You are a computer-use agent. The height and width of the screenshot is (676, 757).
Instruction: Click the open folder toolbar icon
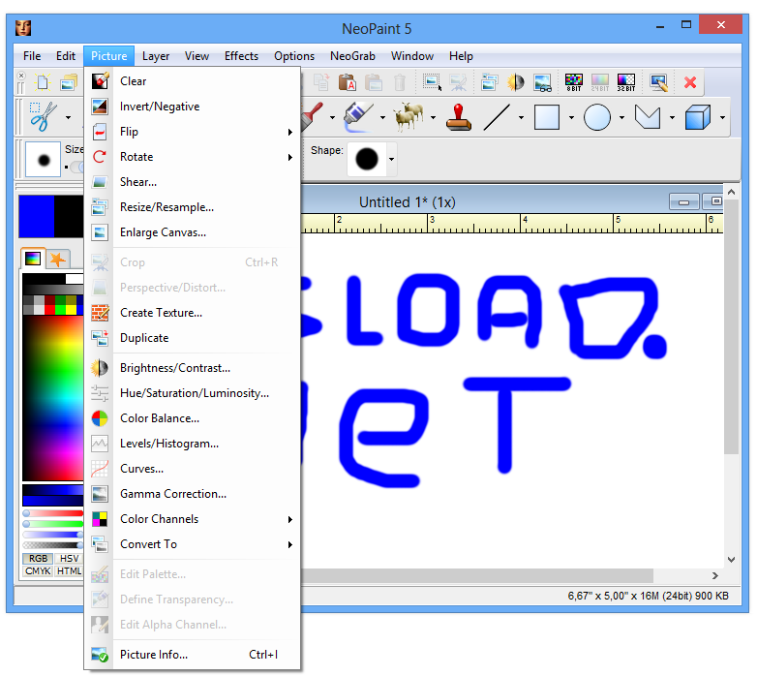(x=69, y=82)
